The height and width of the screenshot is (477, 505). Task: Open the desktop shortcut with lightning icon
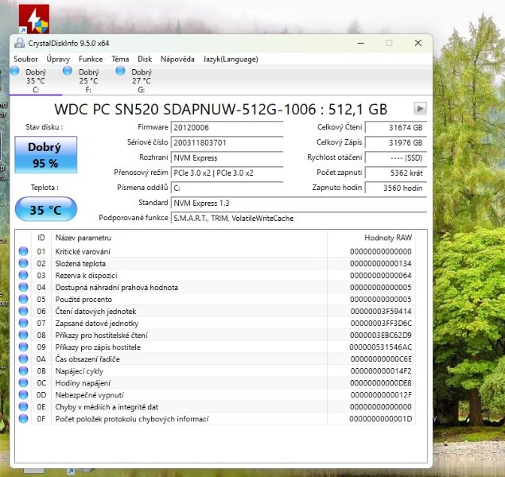click(34, 18)
